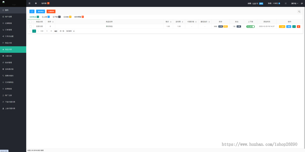
Task: Open 卡密列表 in the sidebar
Action: pyautogui.click(x=13, y=56)
